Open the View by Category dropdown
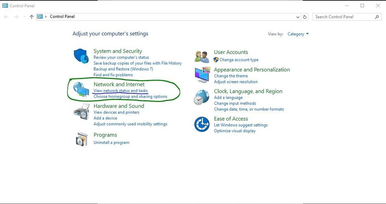 point(298,34)
